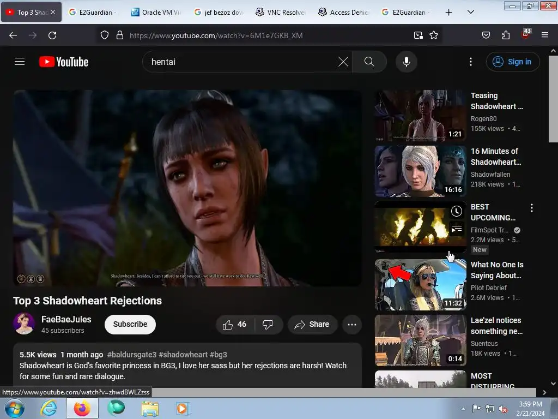
Task: Open FaeBaeJules channel avatar
Action: point(24,324)
